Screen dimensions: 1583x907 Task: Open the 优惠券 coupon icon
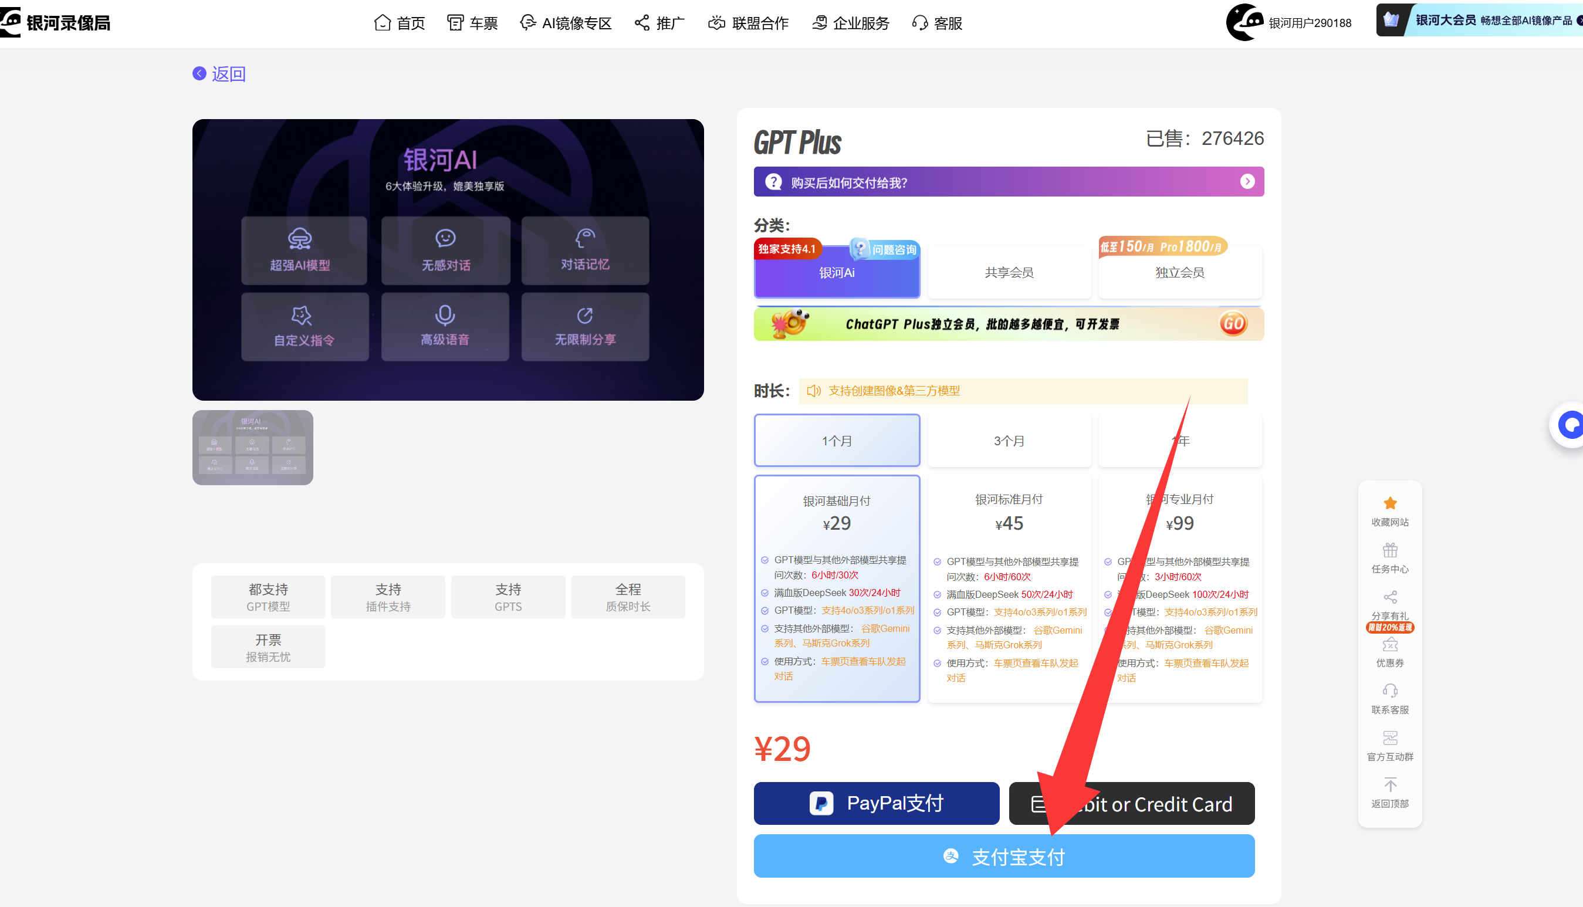pyautogui.click(x=1390, y=645)
